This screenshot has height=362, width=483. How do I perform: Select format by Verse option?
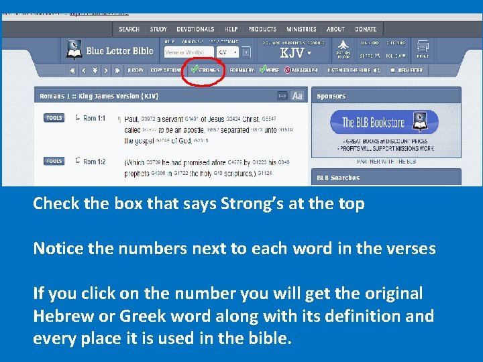(x=269, y=70)
